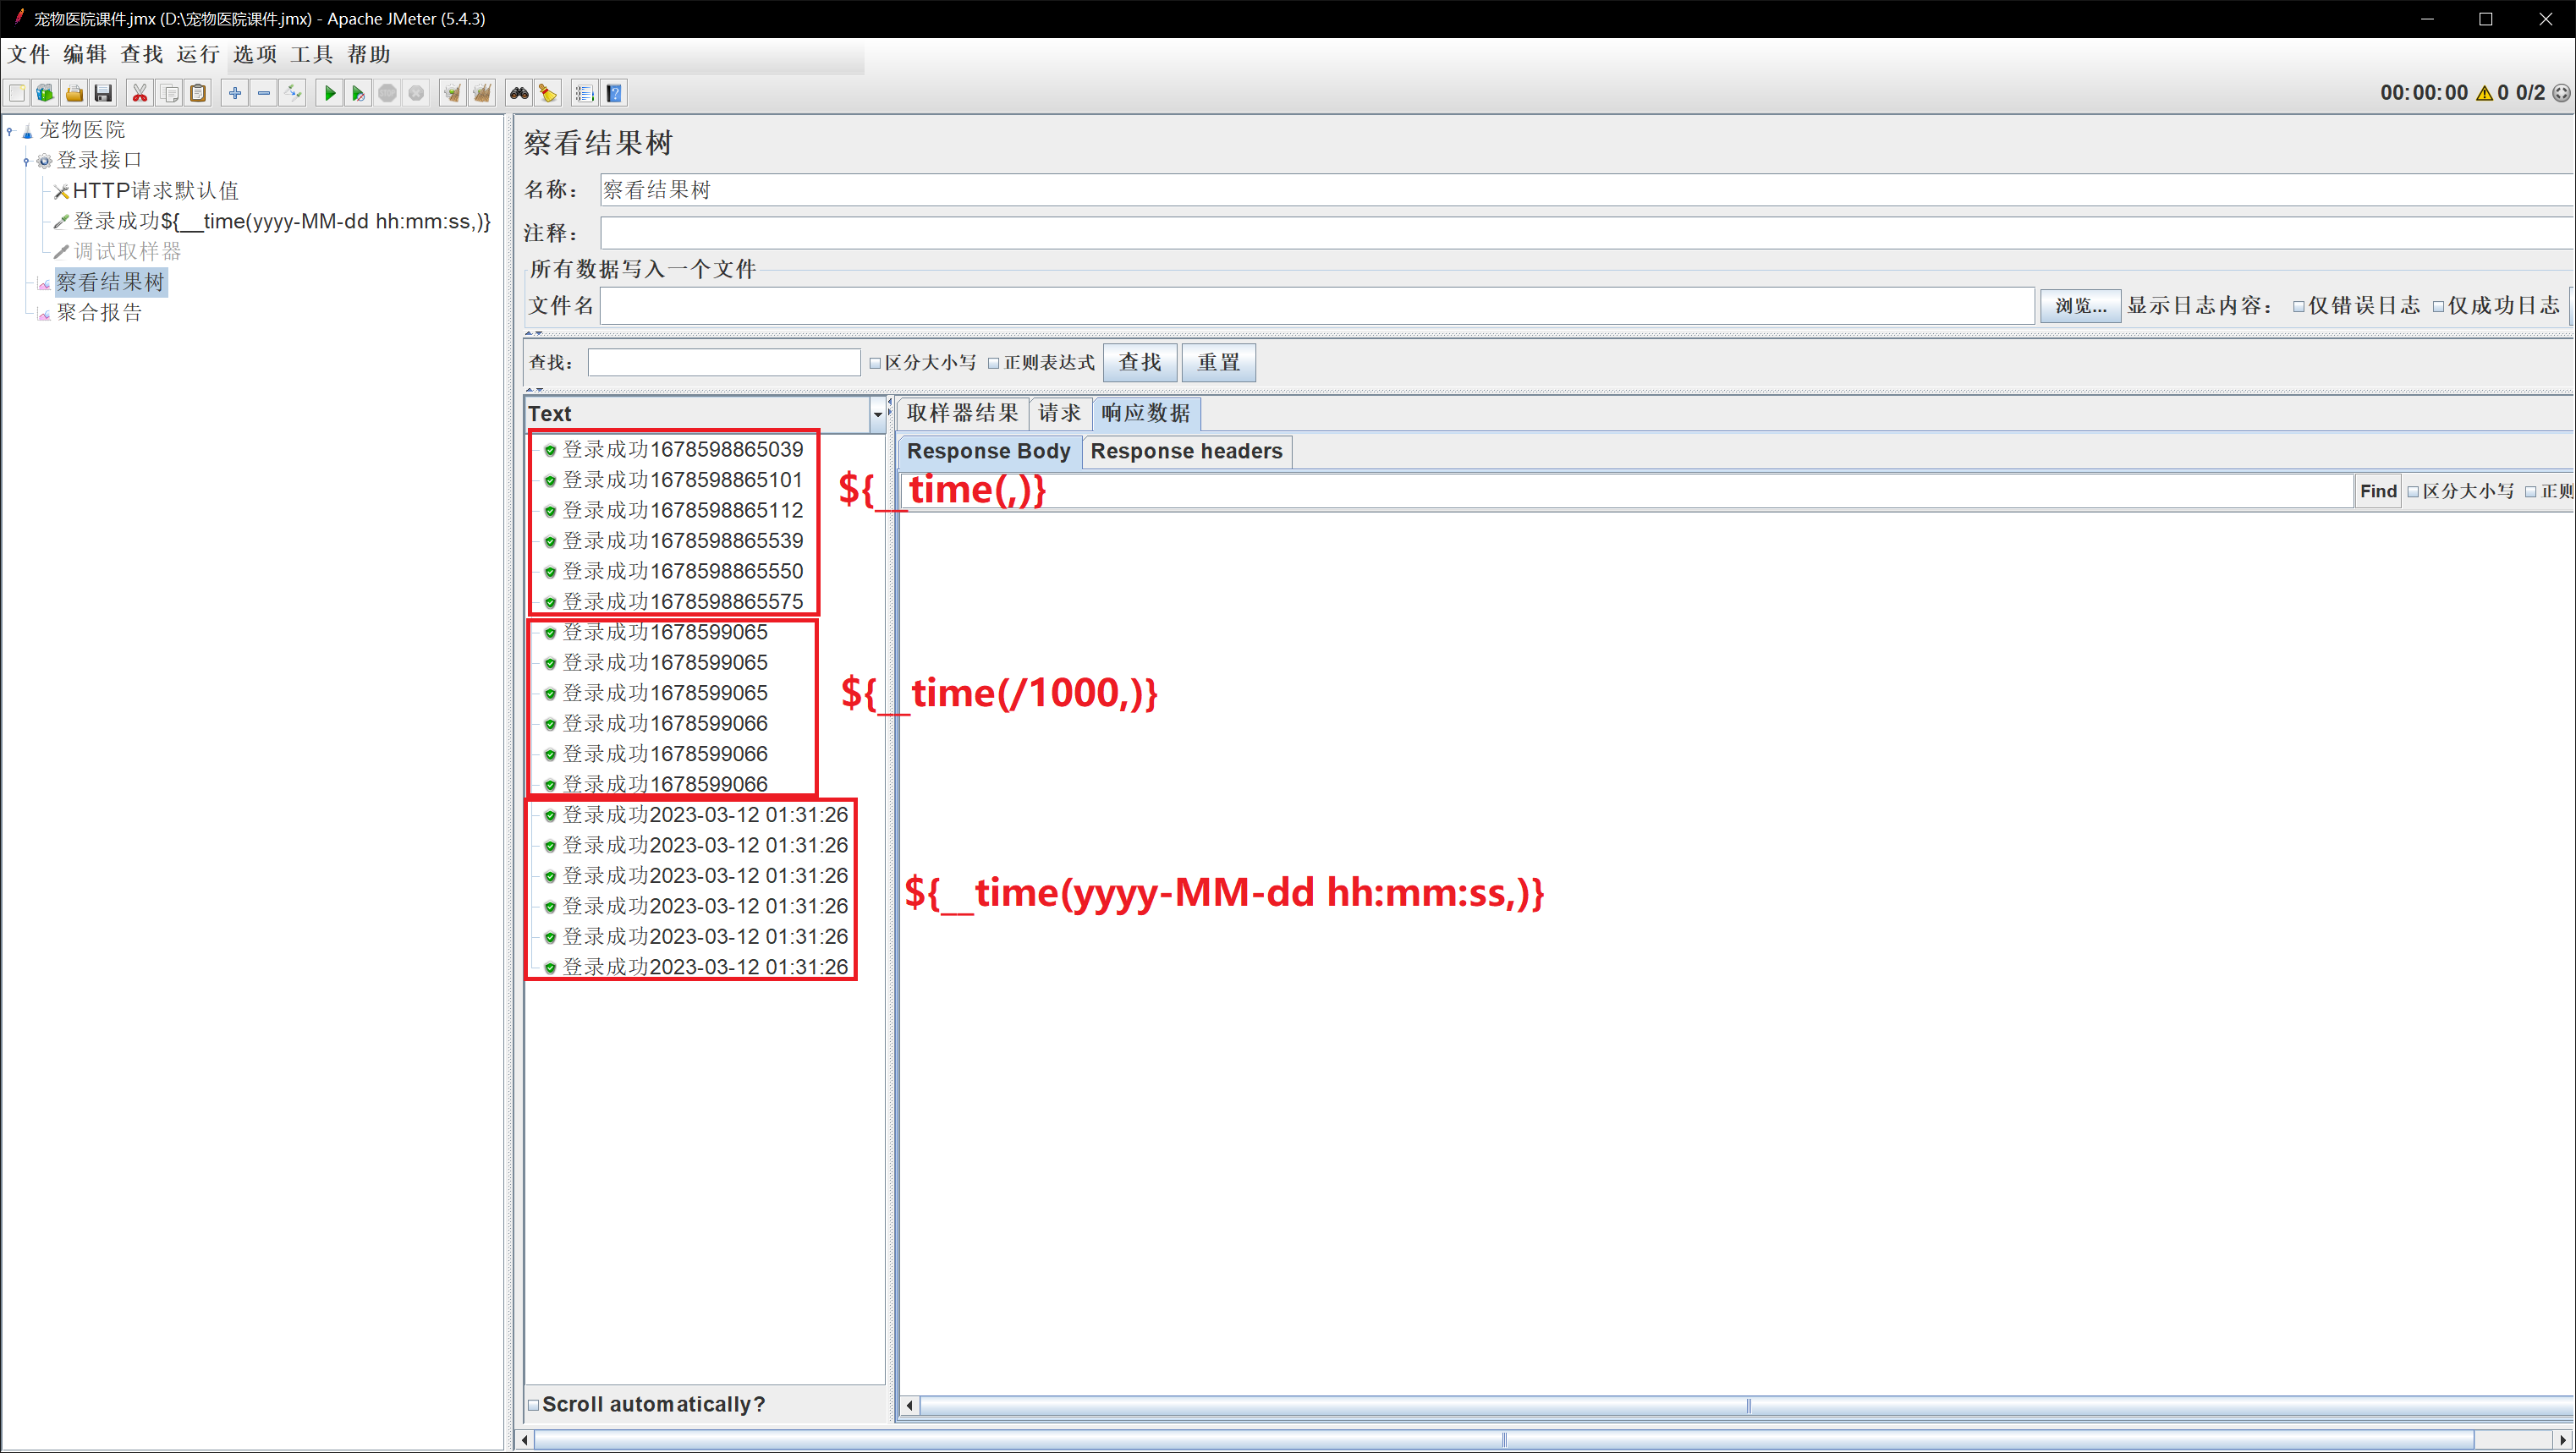Collapse the 宠物医院 test plan node
Screen dimensions: 2576x1453
tap(10, 130)
